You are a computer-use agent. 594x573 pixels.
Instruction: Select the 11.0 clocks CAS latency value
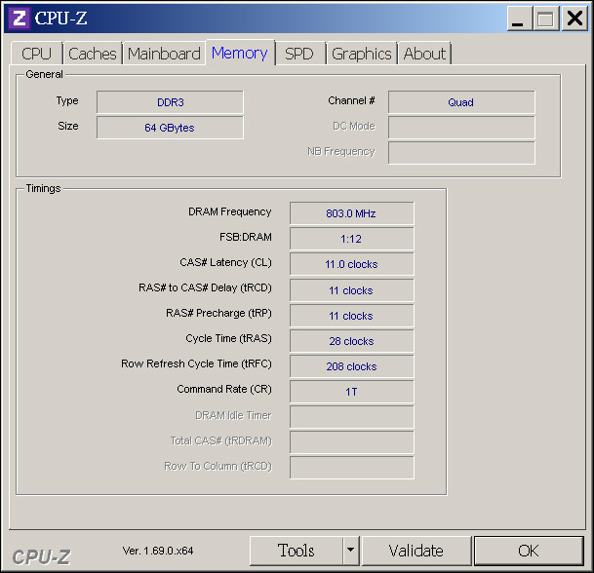pyautogui.click(x=352, y=264)
